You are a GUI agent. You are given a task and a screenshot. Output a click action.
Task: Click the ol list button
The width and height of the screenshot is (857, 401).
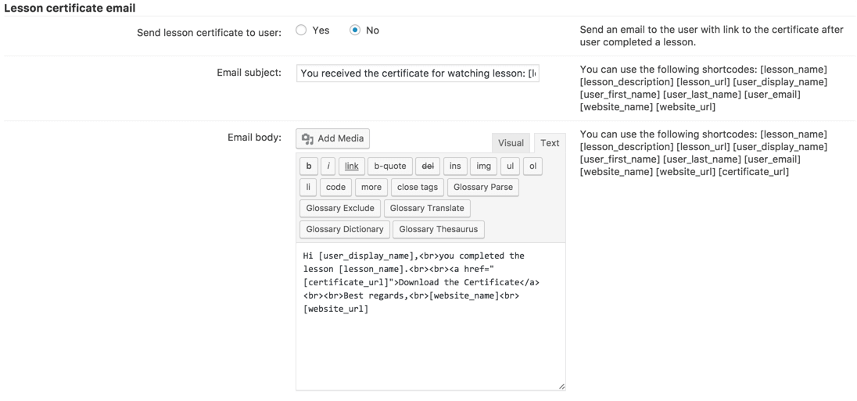tap(532, 166)
